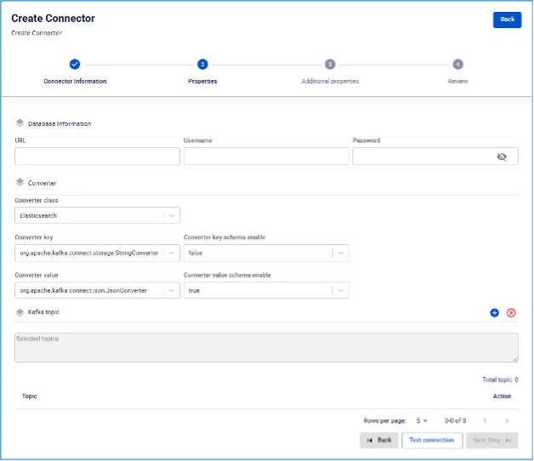Change the rows per page selector
Image resolution: width=534 pixels, height=461 pixels.
click(422, 421)
